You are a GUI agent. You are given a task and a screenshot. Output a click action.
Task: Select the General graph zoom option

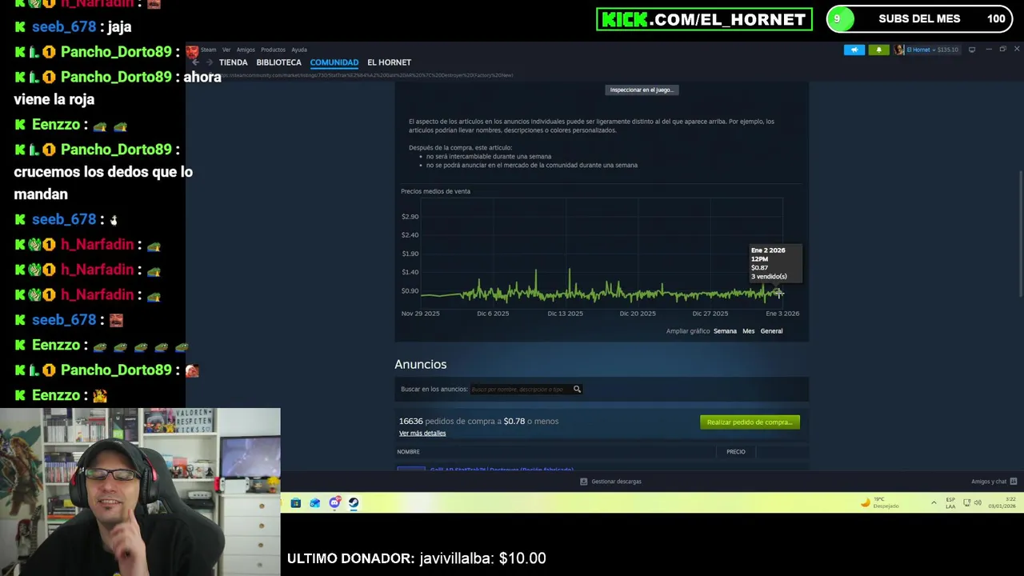point(771,331)
